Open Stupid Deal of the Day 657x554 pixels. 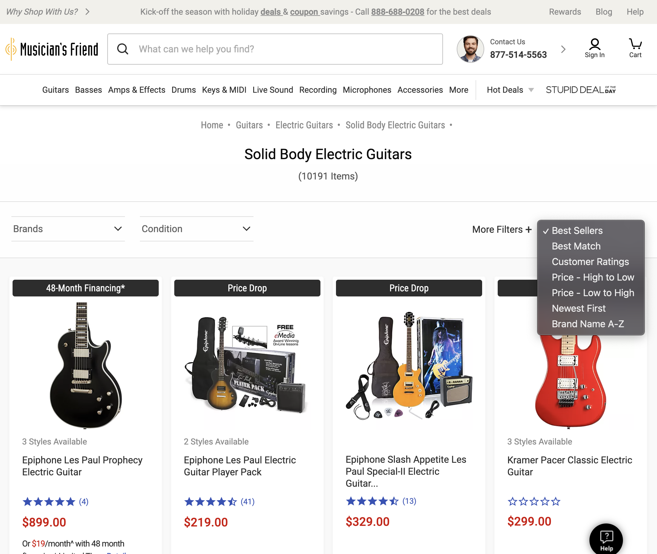coord(580,90)
